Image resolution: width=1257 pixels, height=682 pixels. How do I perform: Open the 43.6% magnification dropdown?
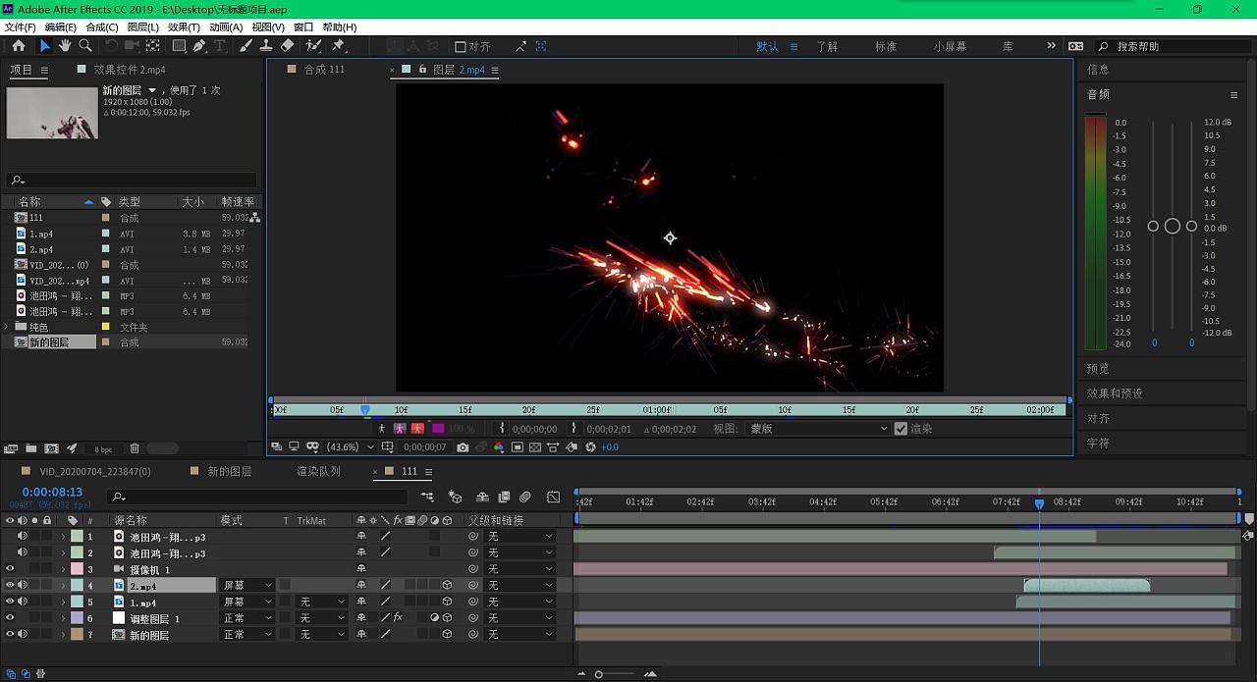click(350, 447)
